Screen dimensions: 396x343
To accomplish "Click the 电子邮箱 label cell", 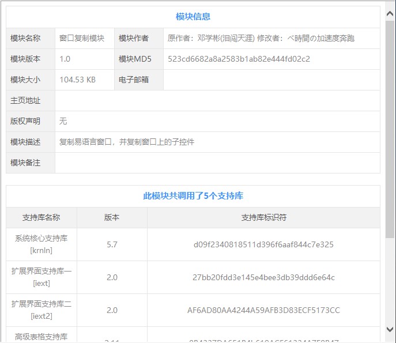I will (x=139, y=80).
